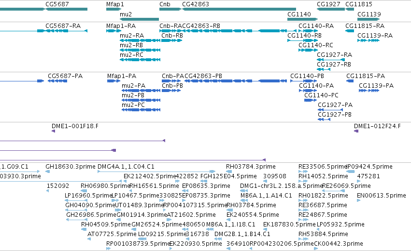
Task: Click the DME1-001F18.F feature label
Action: click(x=75, y=126)
